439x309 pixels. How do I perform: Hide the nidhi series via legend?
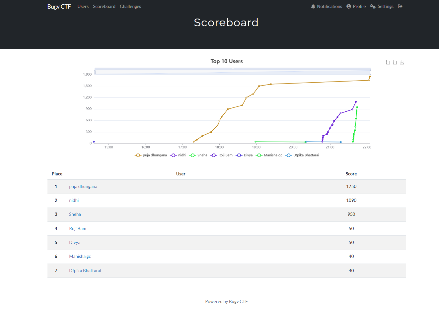pos(178,155)
